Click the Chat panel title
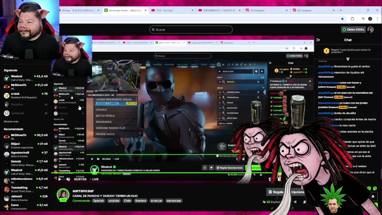 [x=348, y=40]
